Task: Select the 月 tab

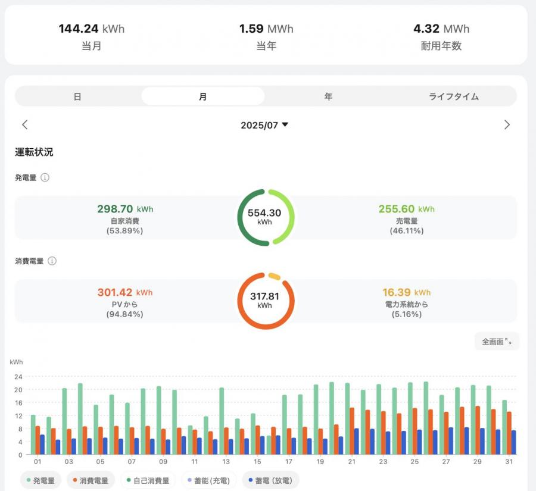Action: (202, 96)
